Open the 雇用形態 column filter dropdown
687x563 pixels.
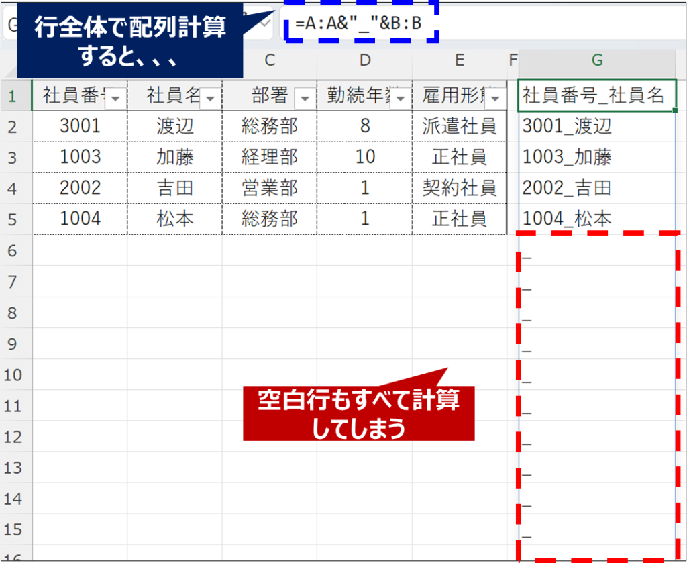(x=496, y=99)
